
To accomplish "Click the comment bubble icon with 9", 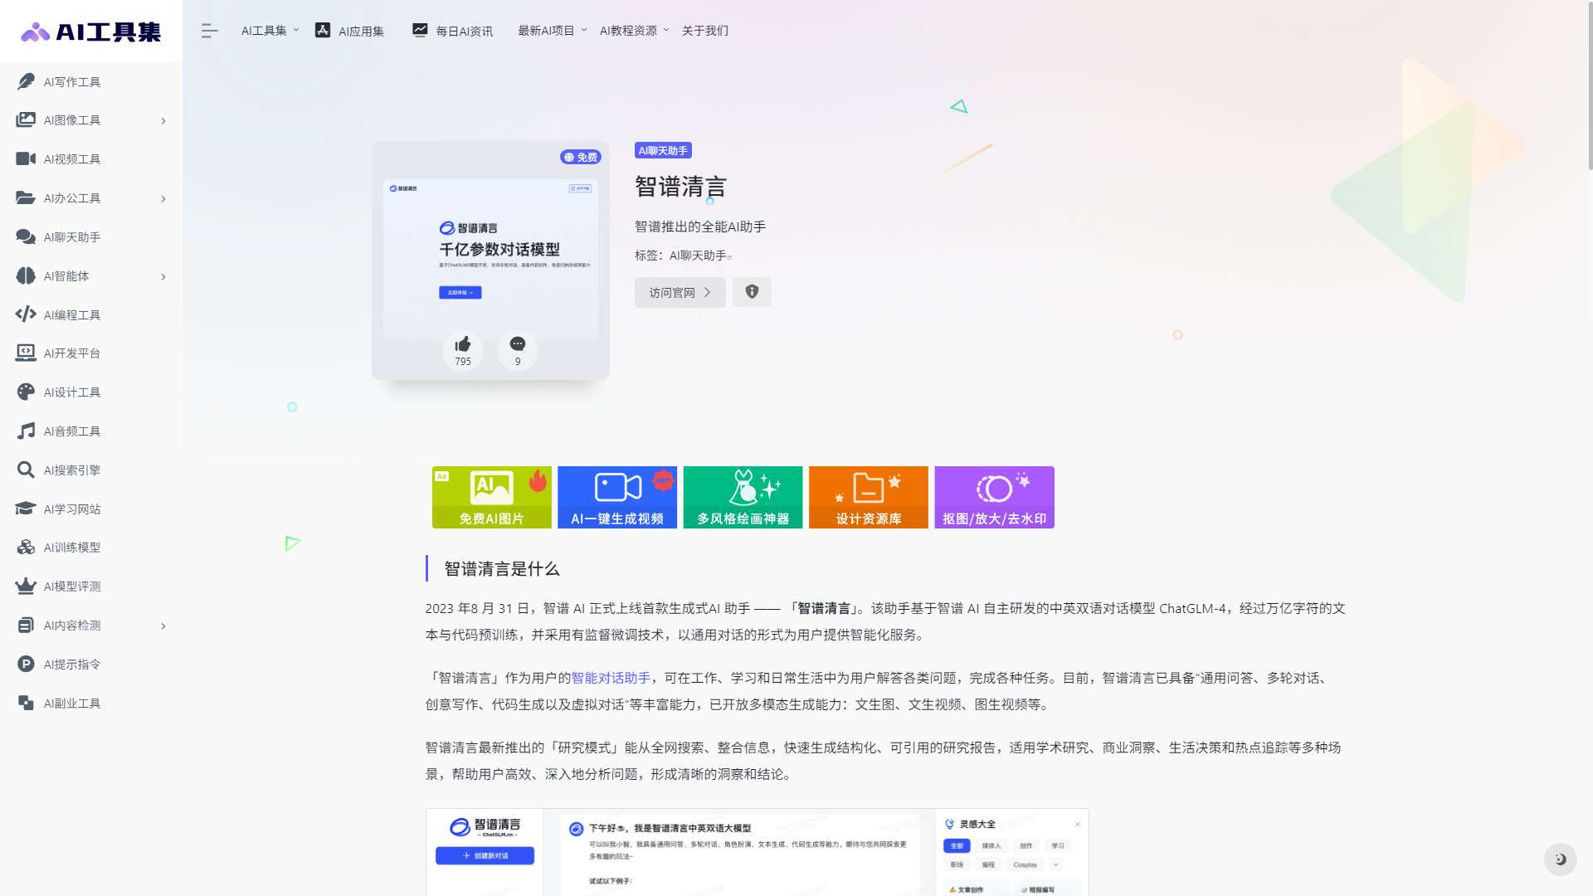I will [x=518, y=344].
